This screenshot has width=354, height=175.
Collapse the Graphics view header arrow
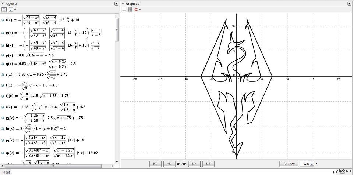click(x=123, y=3)
